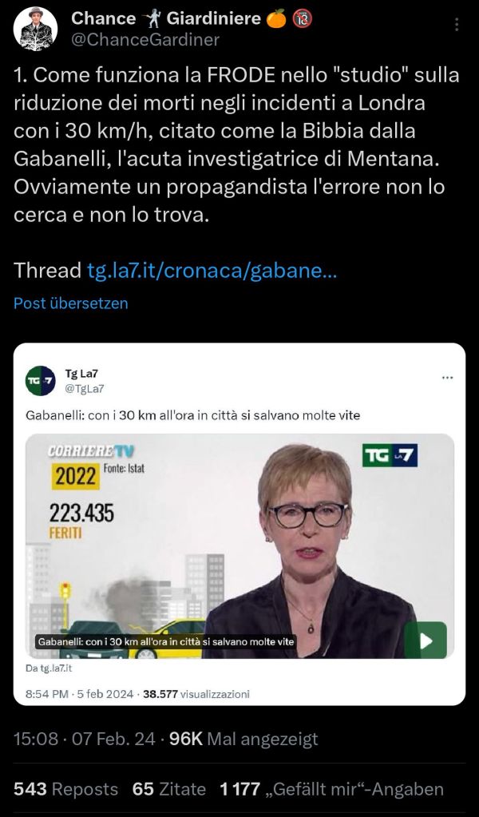Click the TG La7 logo in video
The width and height of the screenshot is (479, 817).
(390, 455)
